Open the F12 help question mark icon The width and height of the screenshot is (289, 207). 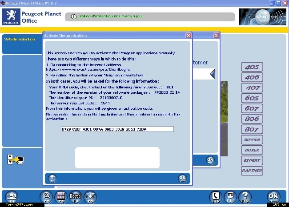point(245,197)
